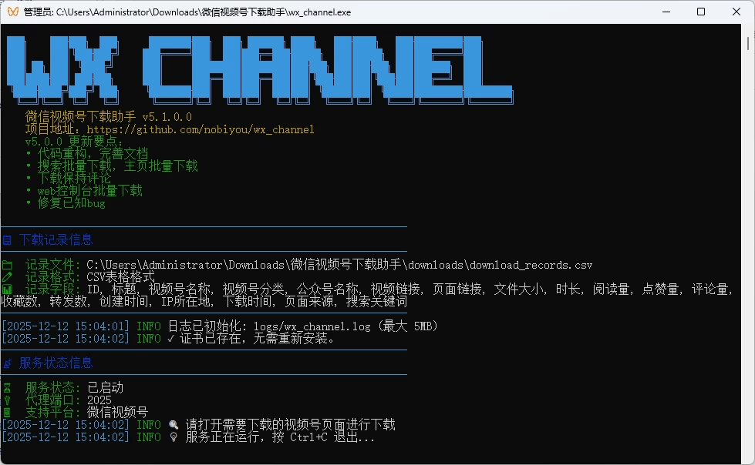Click the logs/wx_channel.log path text

[314, 326]
